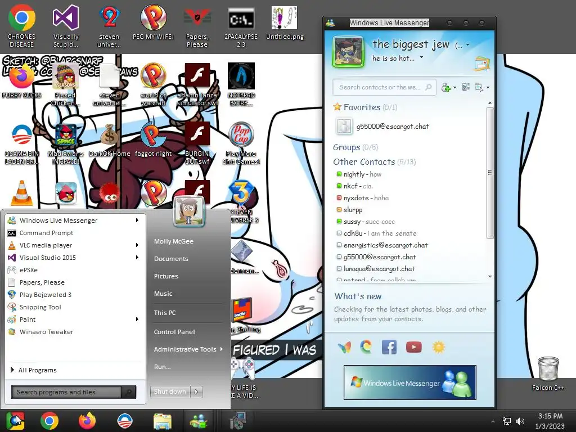Viewport: 576px width, 432px height.
Task: Open Documents from the Start menu
Action: click(x=171, y=259)
